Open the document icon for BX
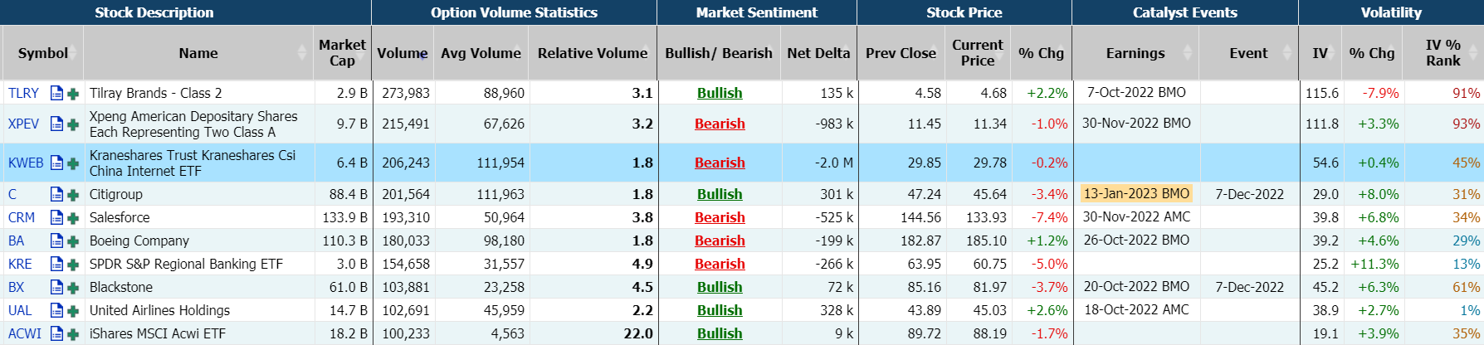The width and height of the screenshot is (1484, 345). tap(56, 288)
